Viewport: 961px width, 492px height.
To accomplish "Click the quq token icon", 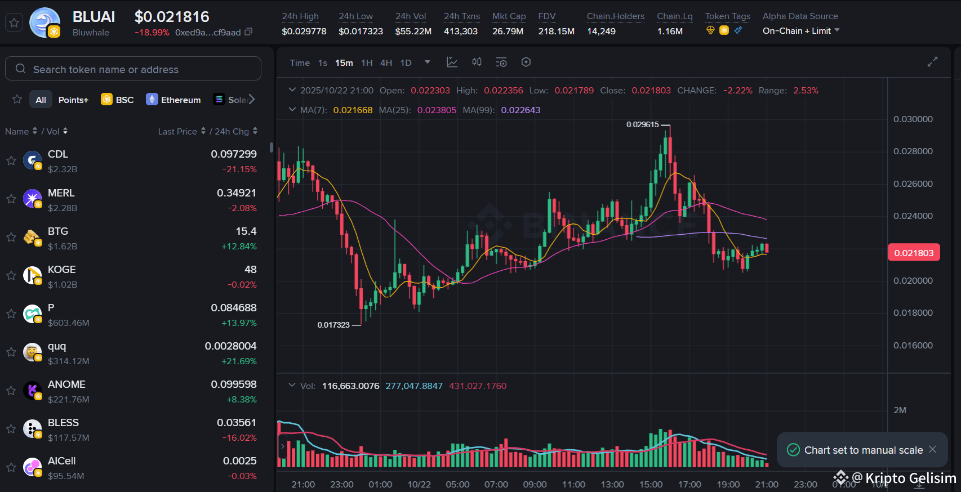I will [32, 352].
